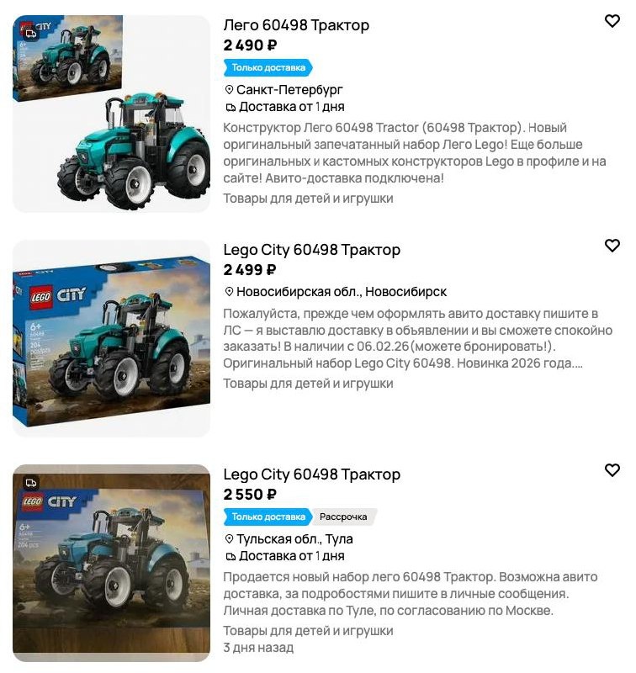
Task: Open first tractor listing photo
Action: click(112, 114)
